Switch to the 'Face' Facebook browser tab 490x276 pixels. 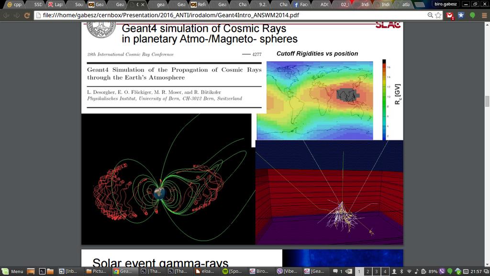tap(301, 4)
